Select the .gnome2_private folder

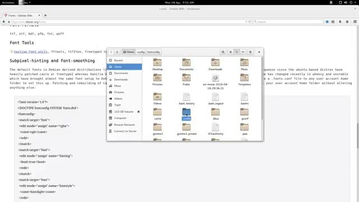(186, 127)
